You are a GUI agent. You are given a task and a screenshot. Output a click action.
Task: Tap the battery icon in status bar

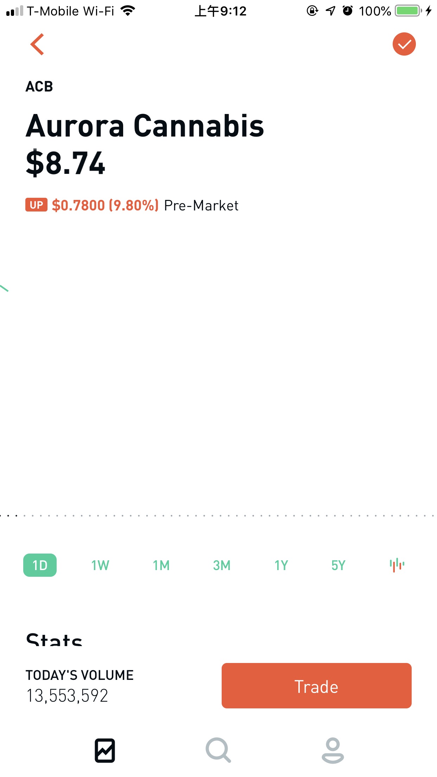click(408, 11)
